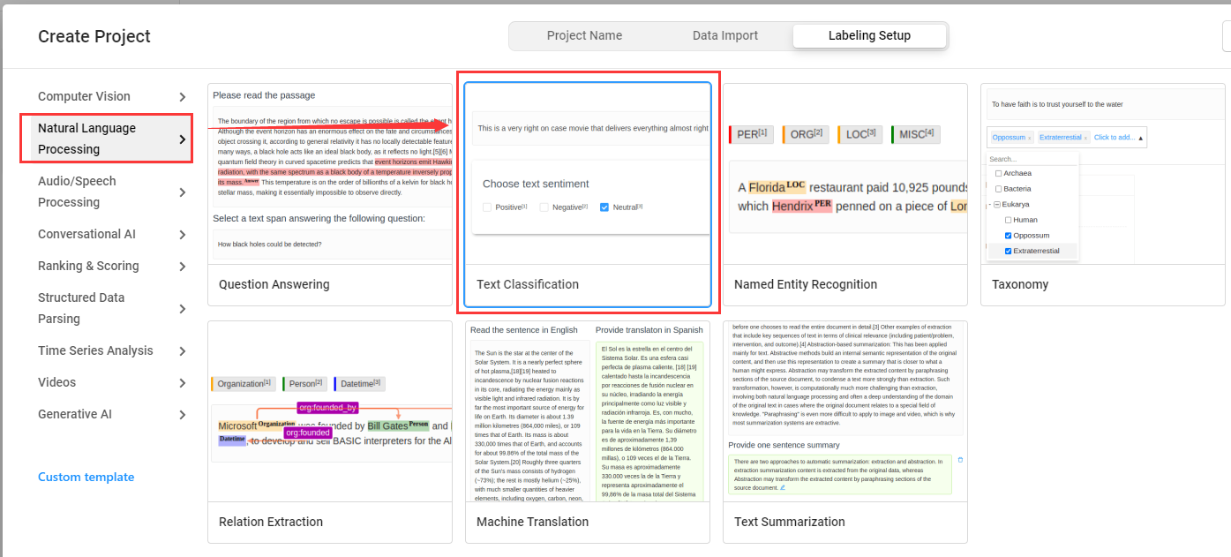Click the ORG label tag
Viewport: 1231px width, 557px height.
[806, 134]
